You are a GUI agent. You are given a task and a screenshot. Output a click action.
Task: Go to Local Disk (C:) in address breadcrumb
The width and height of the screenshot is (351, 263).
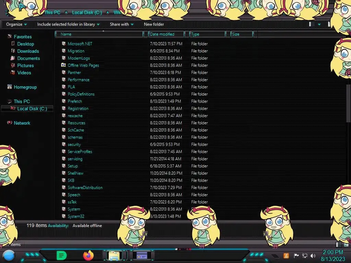coord(87,13)
